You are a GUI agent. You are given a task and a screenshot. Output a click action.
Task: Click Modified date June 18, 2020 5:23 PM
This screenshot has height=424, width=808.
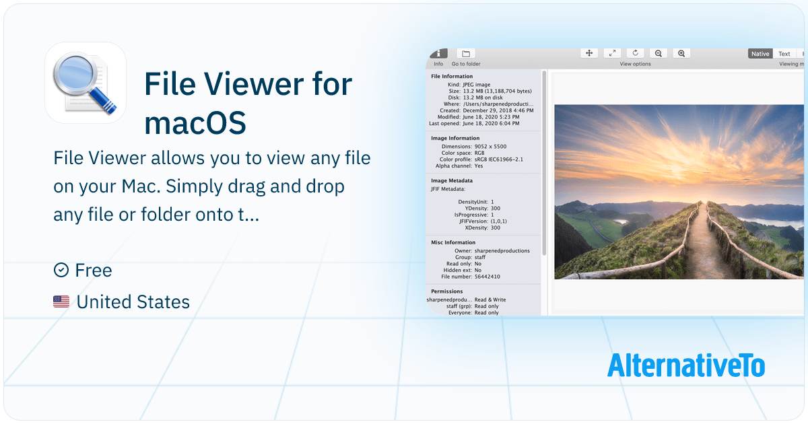(x=492, y=117)
